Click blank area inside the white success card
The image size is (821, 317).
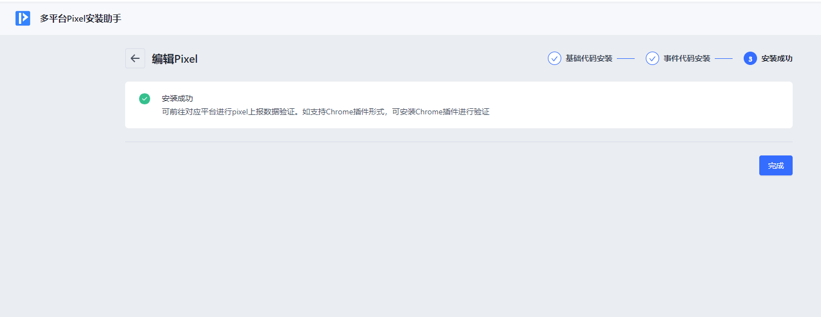tap(612, 105)
